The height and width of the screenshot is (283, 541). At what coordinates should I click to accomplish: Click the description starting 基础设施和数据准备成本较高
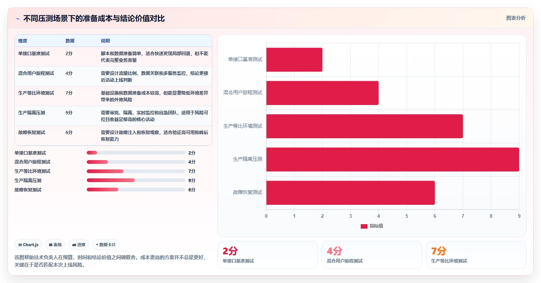coord(155,96)
